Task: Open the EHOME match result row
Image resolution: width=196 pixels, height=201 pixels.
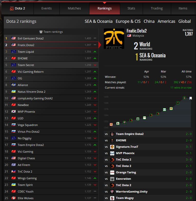Action: point(148,141)
